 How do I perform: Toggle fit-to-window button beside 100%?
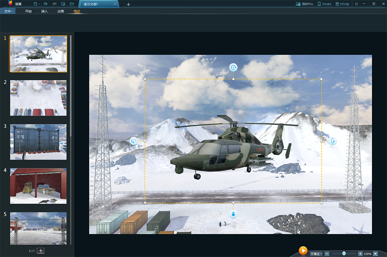[x=375, y=254]
